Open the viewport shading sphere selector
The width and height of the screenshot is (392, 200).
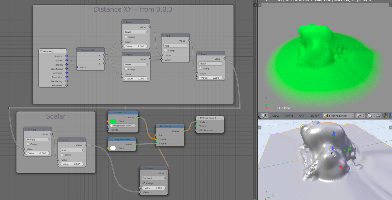click(x=360, y=116)
